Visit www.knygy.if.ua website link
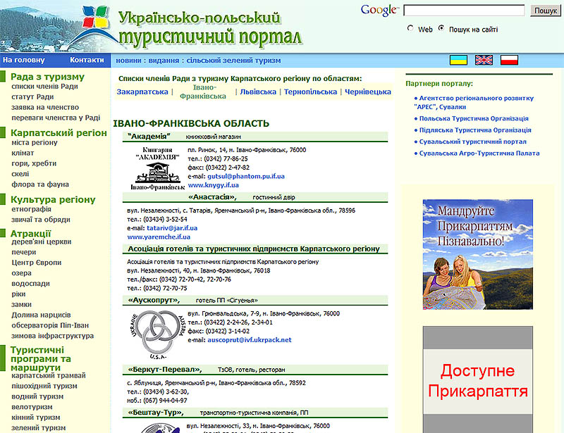The image size is (564, 433). click(x=214, y=185)
